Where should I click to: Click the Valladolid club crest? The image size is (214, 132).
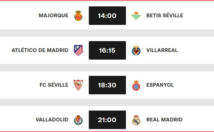pos(78,120)
